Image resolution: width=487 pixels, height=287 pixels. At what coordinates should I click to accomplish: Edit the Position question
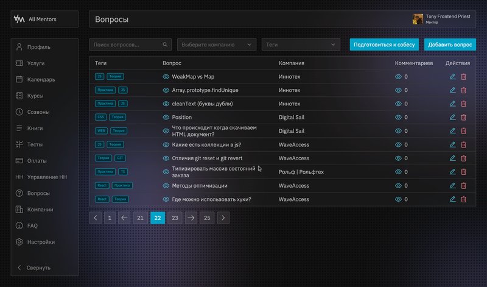point(452,117)
